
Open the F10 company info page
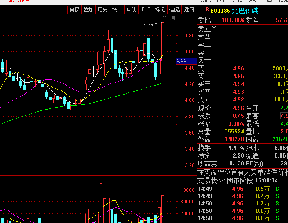(145, 9)
